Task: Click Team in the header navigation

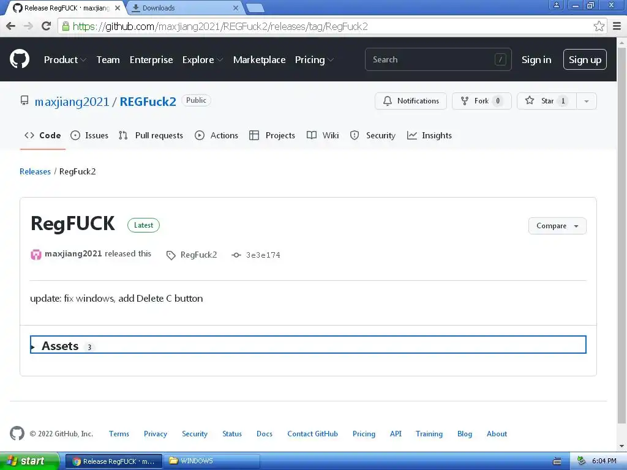Action: pyautogui.click(x=108, y=59)
